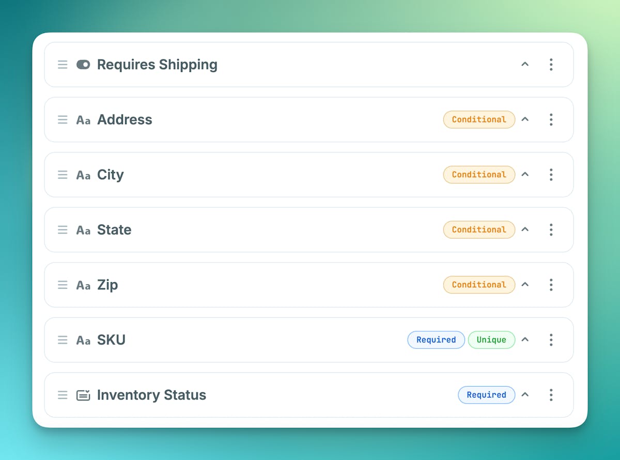Open more options for Inventory Status field
Screen dimensions: 620x460
click(551, 395)
